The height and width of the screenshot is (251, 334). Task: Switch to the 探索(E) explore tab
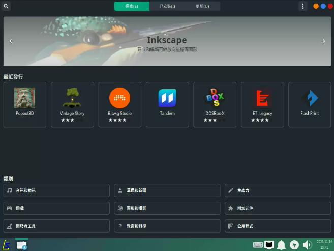point(132,6)
